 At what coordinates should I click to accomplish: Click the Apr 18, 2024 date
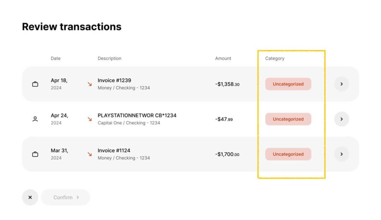pos(59,84)
